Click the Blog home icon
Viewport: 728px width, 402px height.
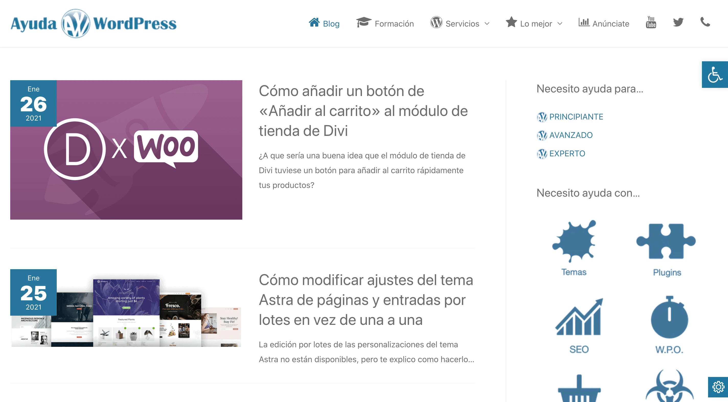click(x=314, y=22)
